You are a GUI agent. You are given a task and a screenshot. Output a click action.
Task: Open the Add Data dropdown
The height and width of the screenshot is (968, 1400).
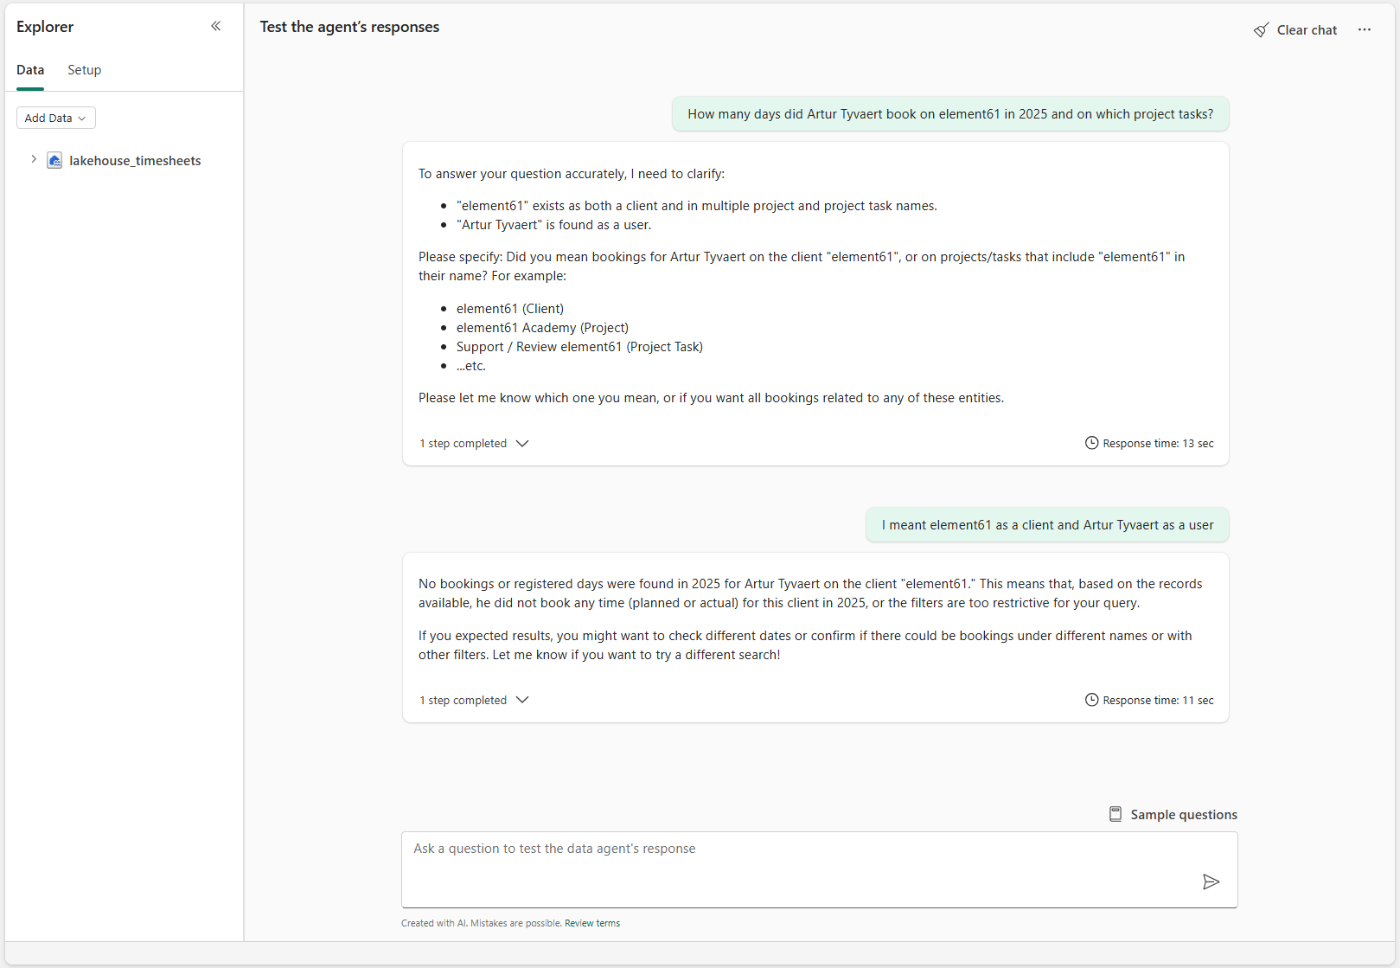click(55, 118)
